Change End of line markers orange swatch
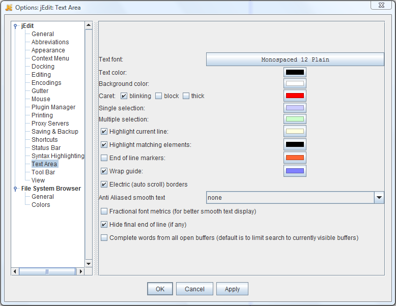This screenshot has width=396, height=306. pyautogui.click(x=295, y=158)
